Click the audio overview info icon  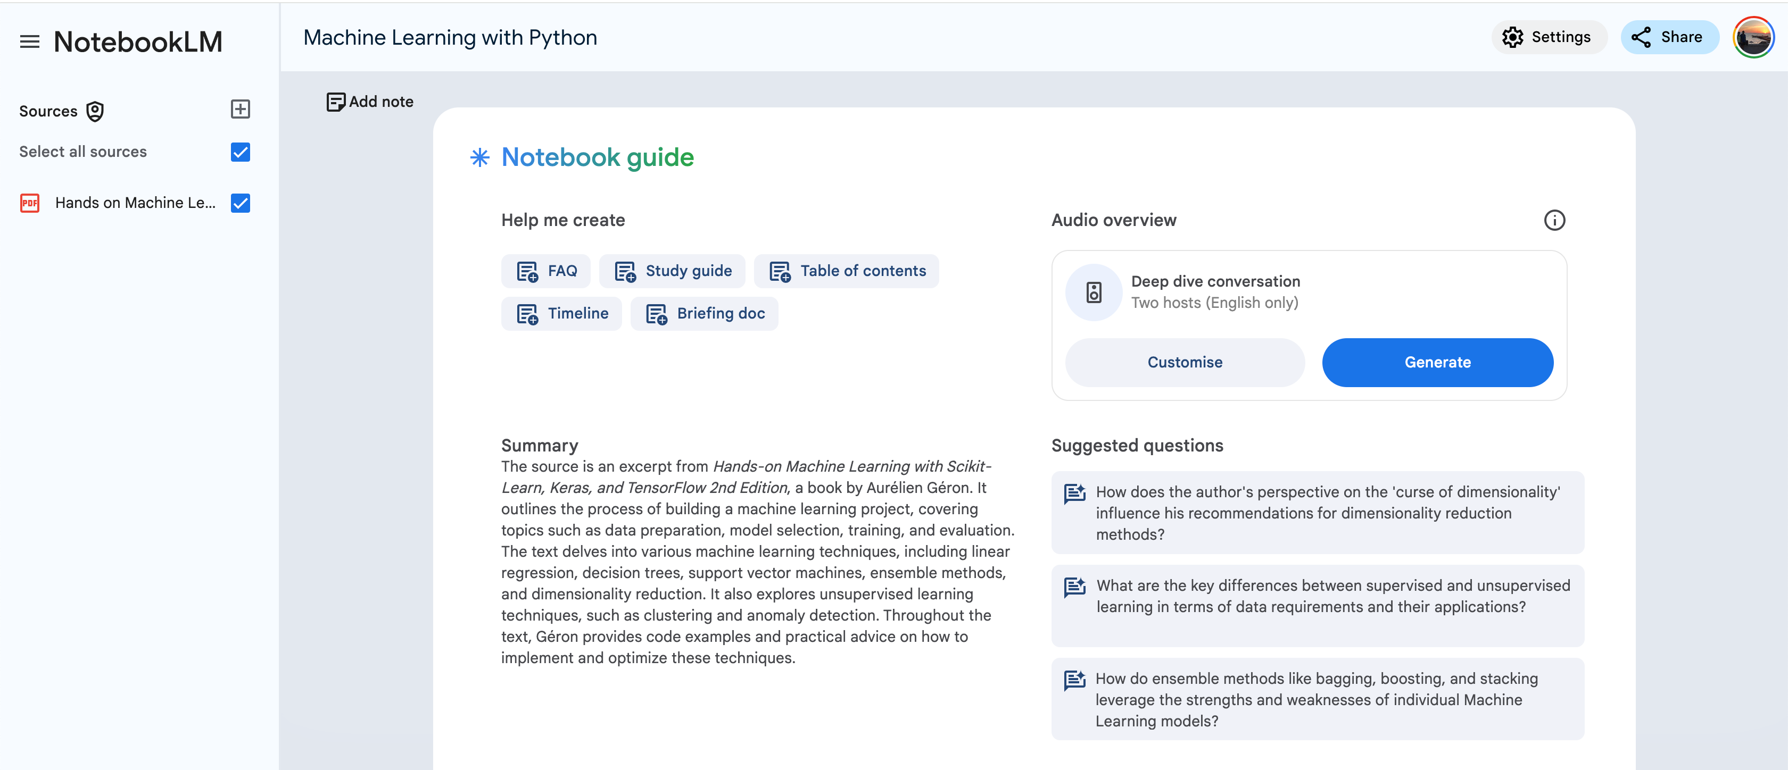click(x=1554, y=220)
